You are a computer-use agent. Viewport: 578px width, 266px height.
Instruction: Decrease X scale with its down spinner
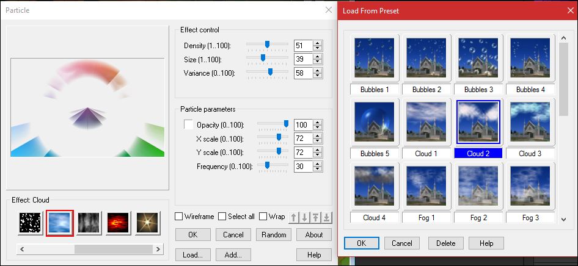(317, 142)
